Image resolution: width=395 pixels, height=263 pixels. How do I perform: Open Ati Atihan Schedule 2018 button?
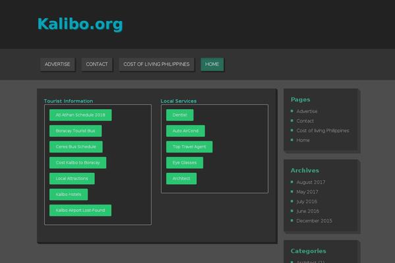pyautogui.click(x=80, y=115)
